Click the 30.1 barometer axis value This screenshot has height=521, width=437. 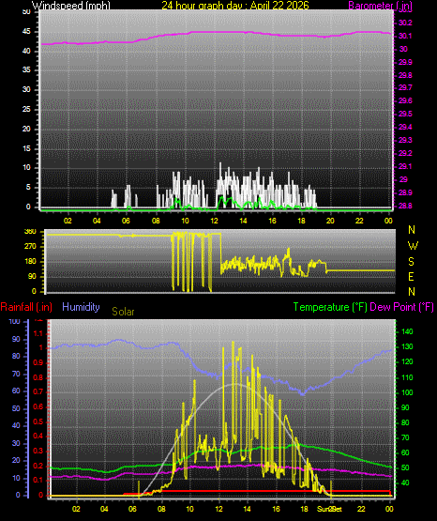click(405, 36)
